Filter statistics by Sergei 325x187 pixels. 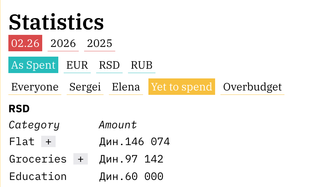(85, 87)
